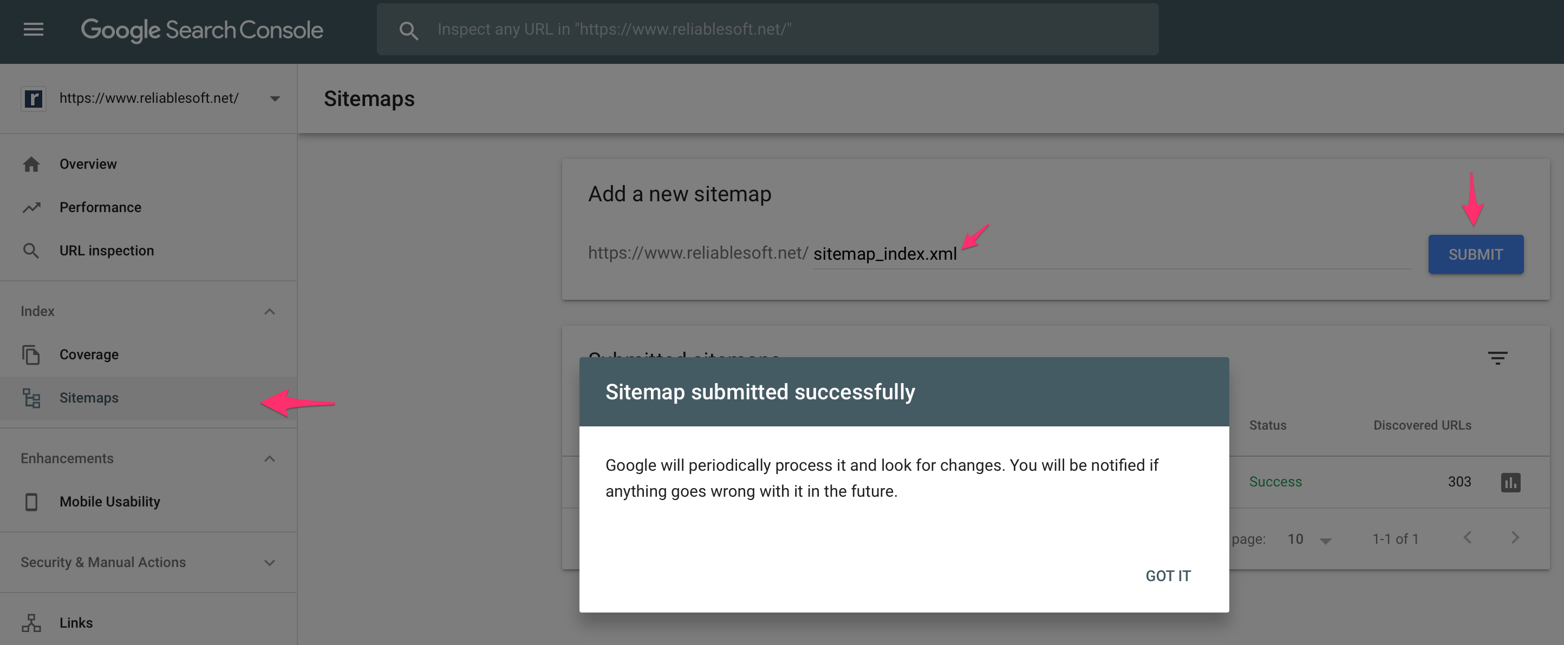Screen dimensions: 1564x645
Task: Expand Security & Manual Actions section
Action: pos(270,562)
